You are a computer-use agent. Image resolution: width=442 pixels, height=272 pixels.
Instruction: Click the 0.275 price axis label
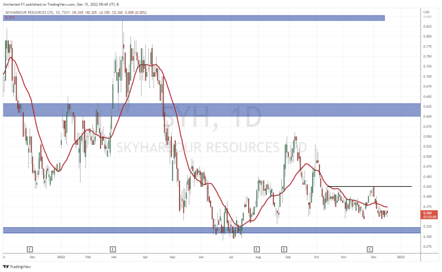click(427, 247)
